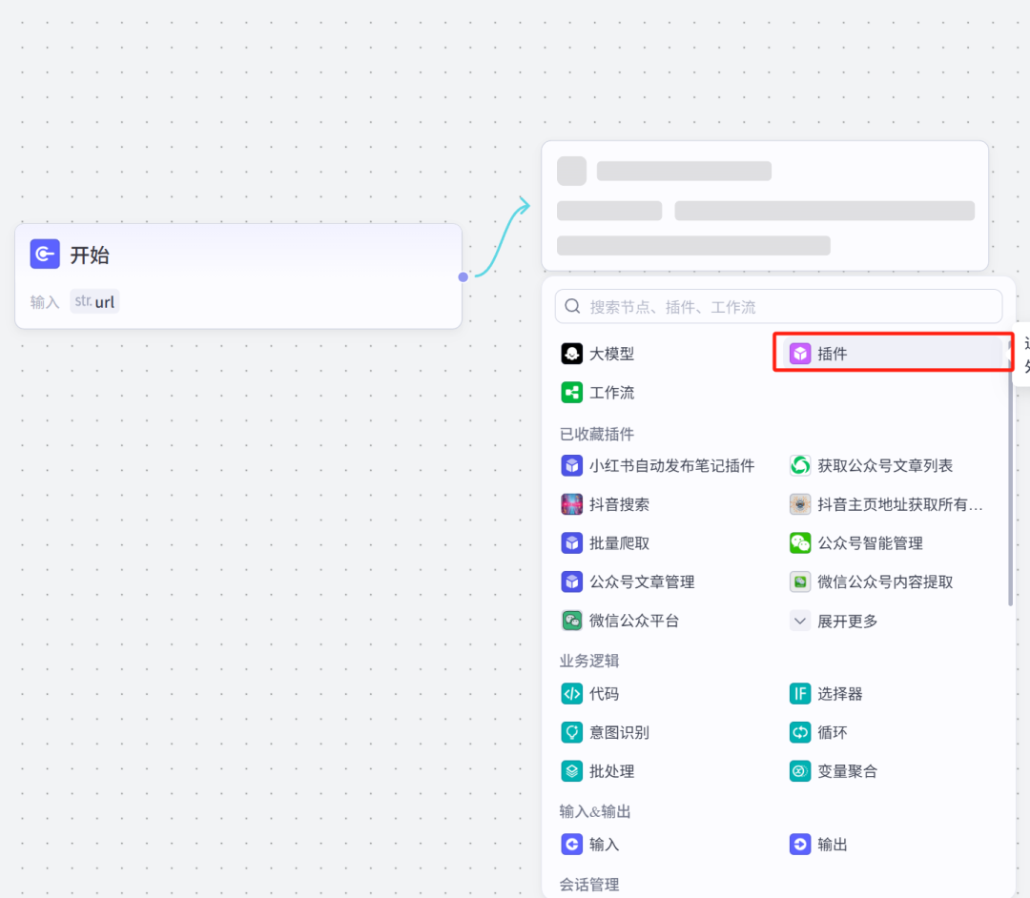Click the 微信公众平台 icon
Screen dimensions: 1030x898
click(x=571, y=621)
